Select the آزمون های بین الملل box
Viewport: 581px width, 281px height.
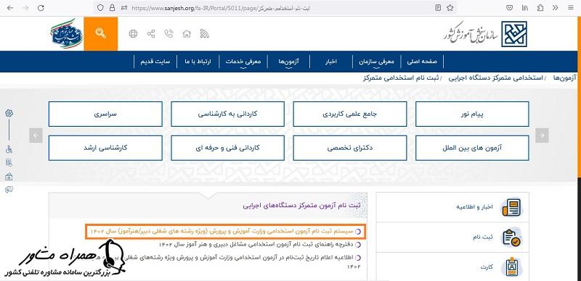point(472,148)
